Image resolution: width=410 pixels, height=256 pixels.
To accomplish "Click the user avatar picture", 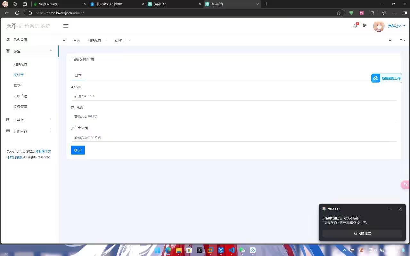I will 379,26.
